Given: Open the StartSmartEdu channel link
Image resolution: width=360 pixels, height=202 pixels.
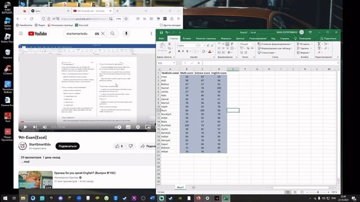Looking at the screenshot, I should click(40, 144).
